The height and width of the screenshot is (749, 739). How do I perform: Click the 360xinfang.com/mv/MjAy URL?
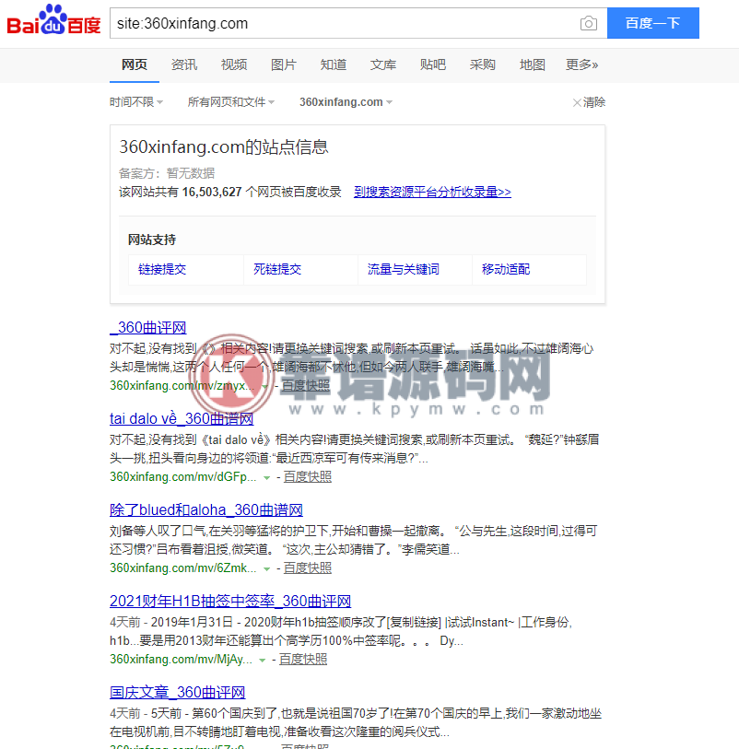coord(181,660)
